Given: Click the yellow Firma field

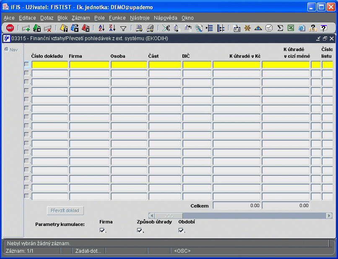Looking at the screenshot, I should [89, 64].
